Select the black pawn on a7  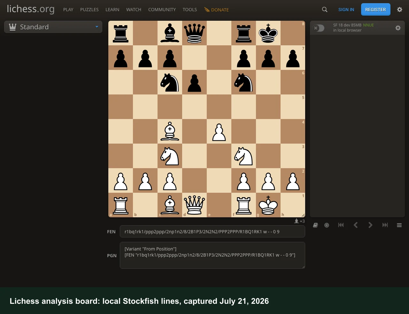click(x=120, y=58)
